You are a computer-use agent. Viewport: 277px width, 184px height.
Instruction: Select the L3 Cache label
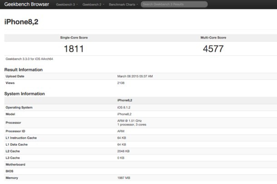(13, 158)
